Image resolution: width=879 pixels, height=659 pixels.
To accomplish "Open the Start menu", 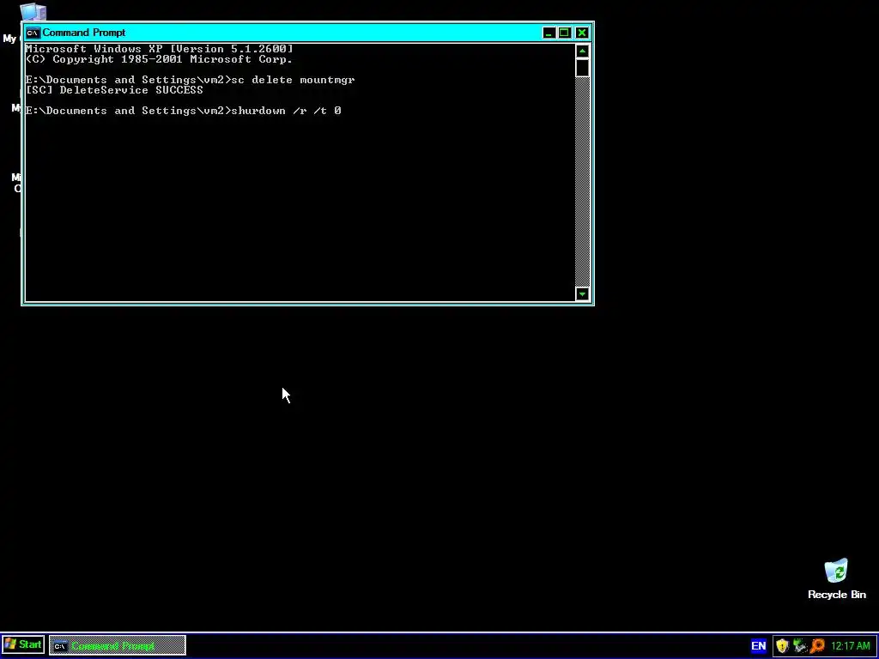I will click(23, 645).
